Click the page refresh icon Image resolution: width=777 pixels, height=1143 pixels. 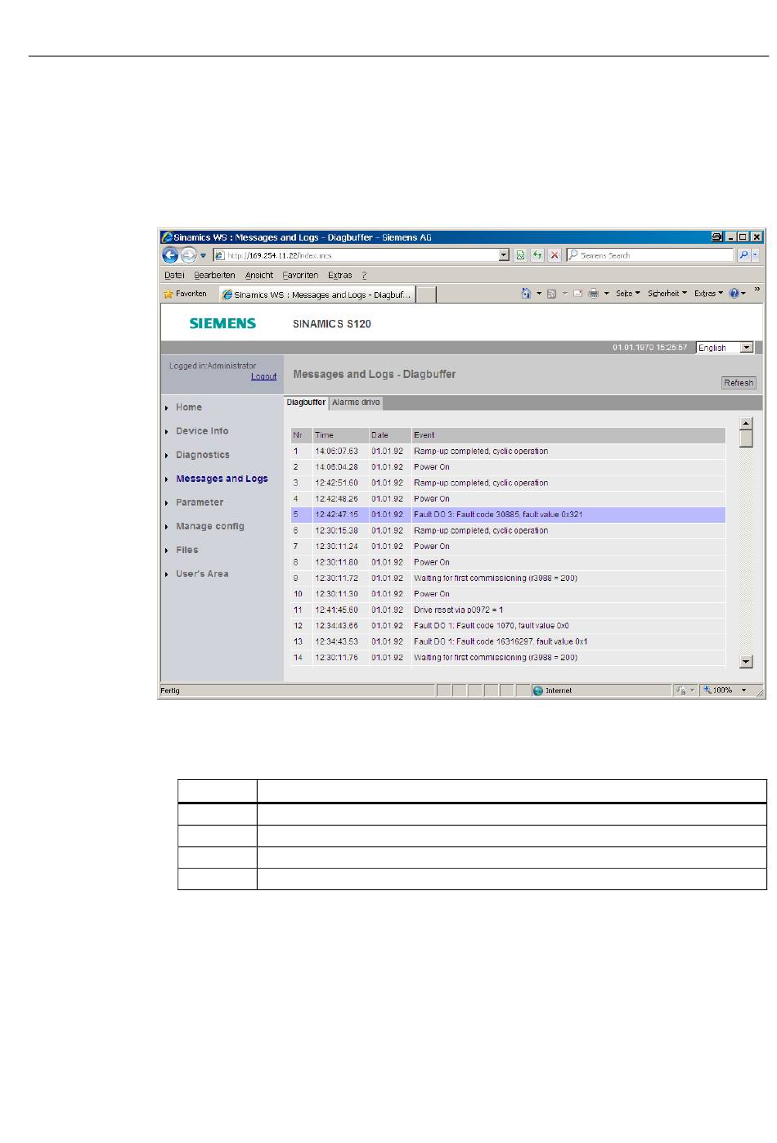pyautogui.click(x=537, y=255)
